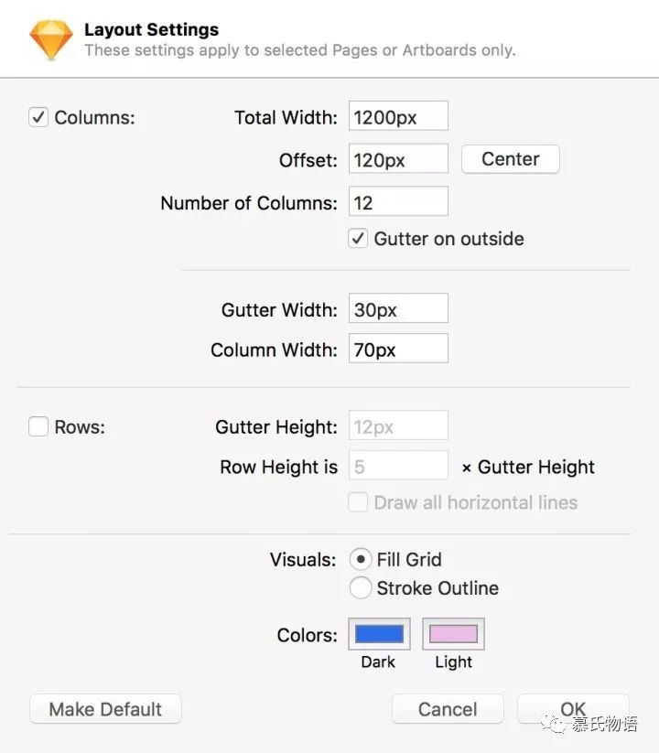
Task: Tick Draw all horizontal lines checkbox
Action: tap(358, 502)
